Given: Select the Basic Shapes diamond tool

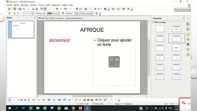Looking at the screenshot, I should click(x=44, y=100).
